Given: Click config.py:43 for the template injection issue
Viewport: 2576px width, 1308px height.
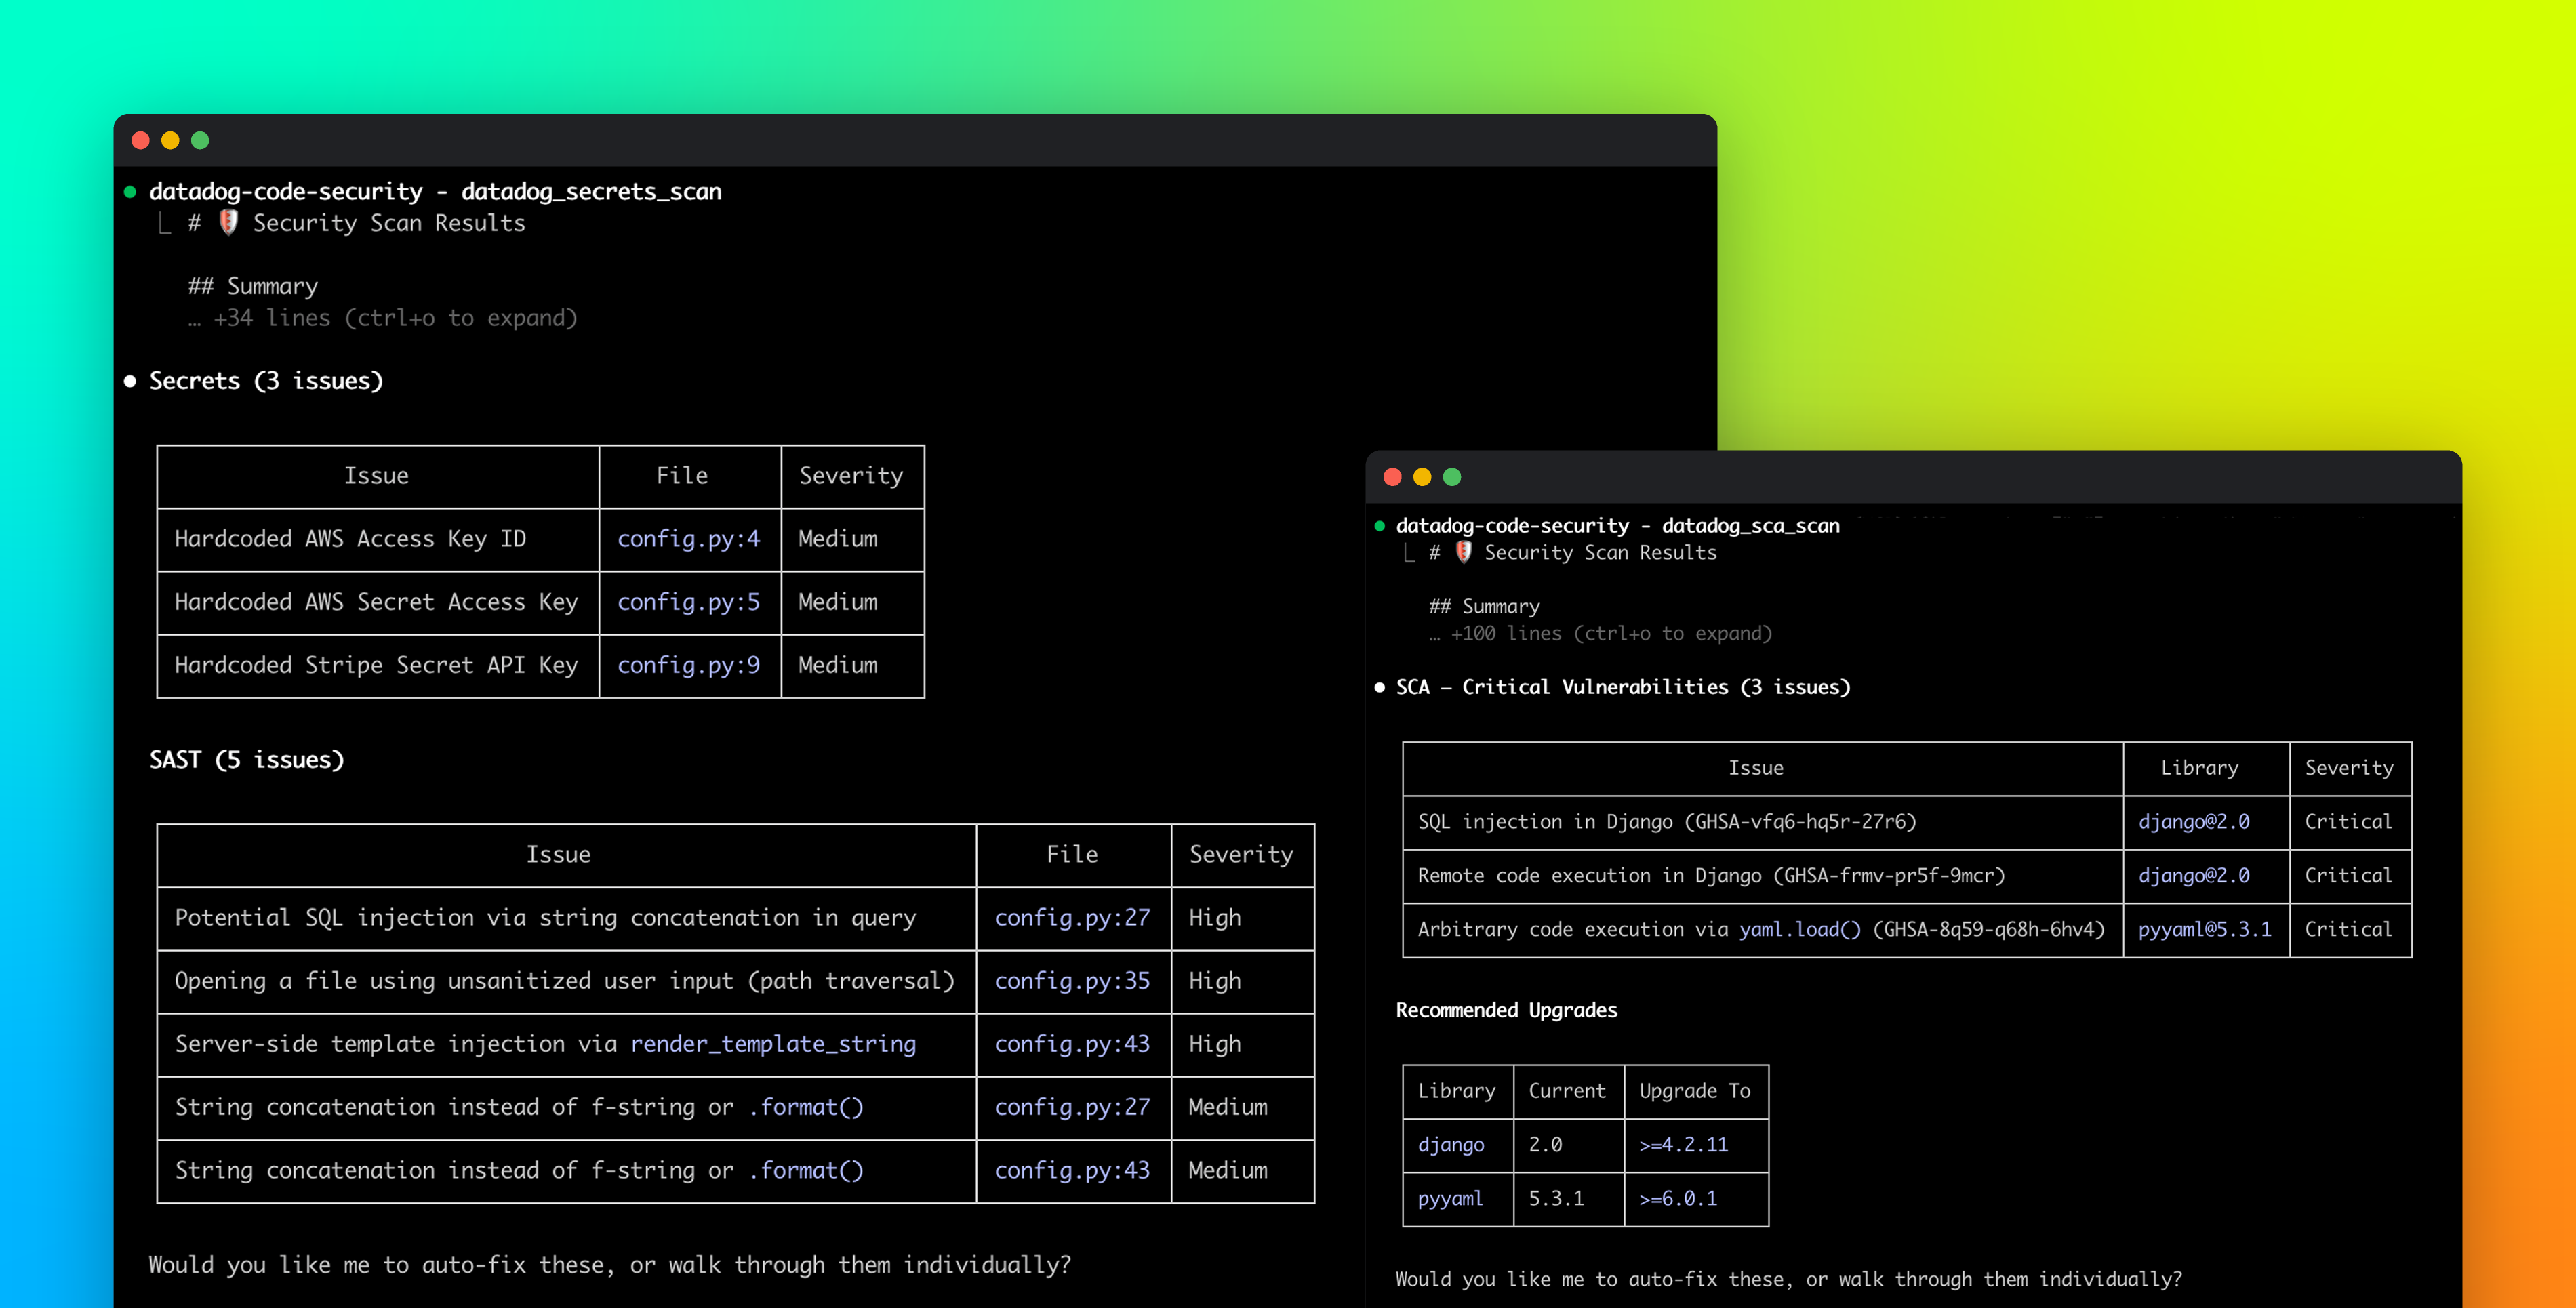Looking at the screenshot, I should [x=1072, y=1043].
